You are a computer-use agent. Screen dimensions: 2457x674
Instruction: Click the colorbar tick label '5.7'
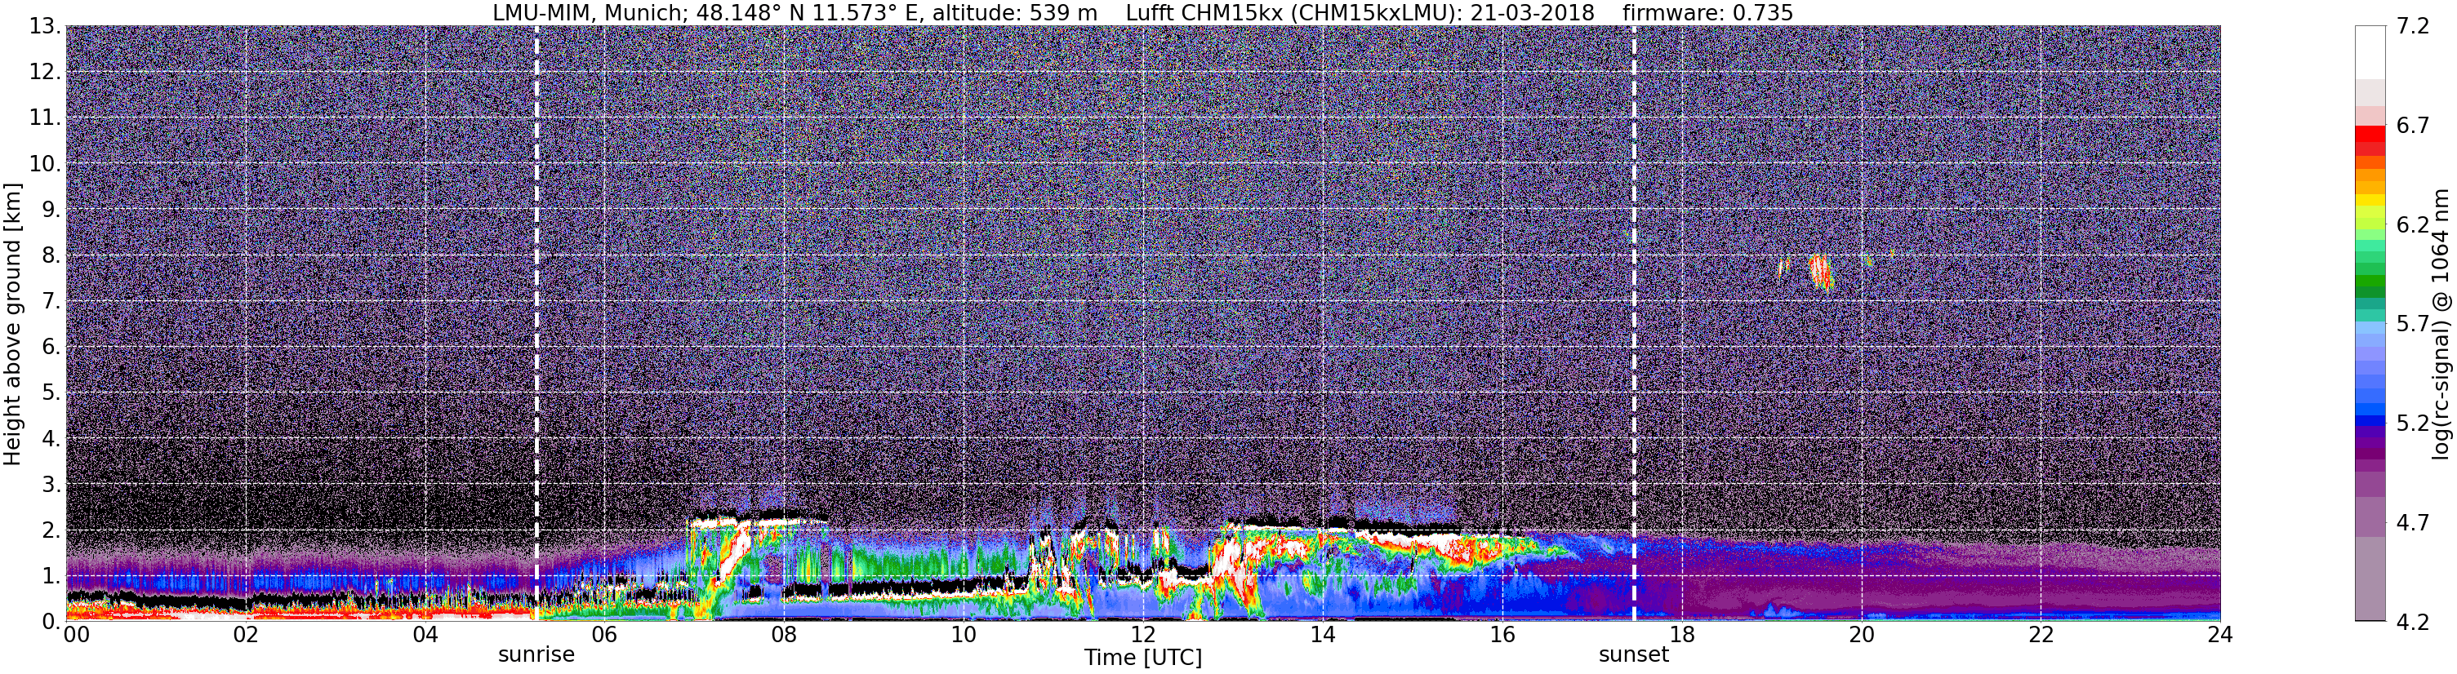(2413, 324)
